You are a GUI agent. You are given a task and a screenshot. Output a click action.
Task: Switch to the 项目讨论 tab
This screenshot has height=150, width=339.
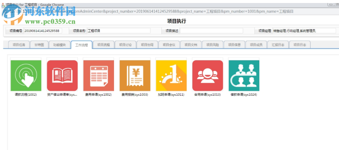pyautogui.click(x=125, y=45)
